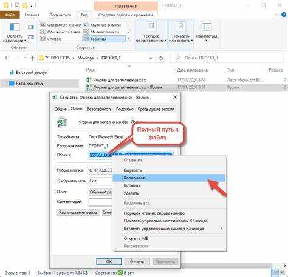
Task: Select Desktop (Рабочий стол) in navigation pane
Action: click(39, 84)
